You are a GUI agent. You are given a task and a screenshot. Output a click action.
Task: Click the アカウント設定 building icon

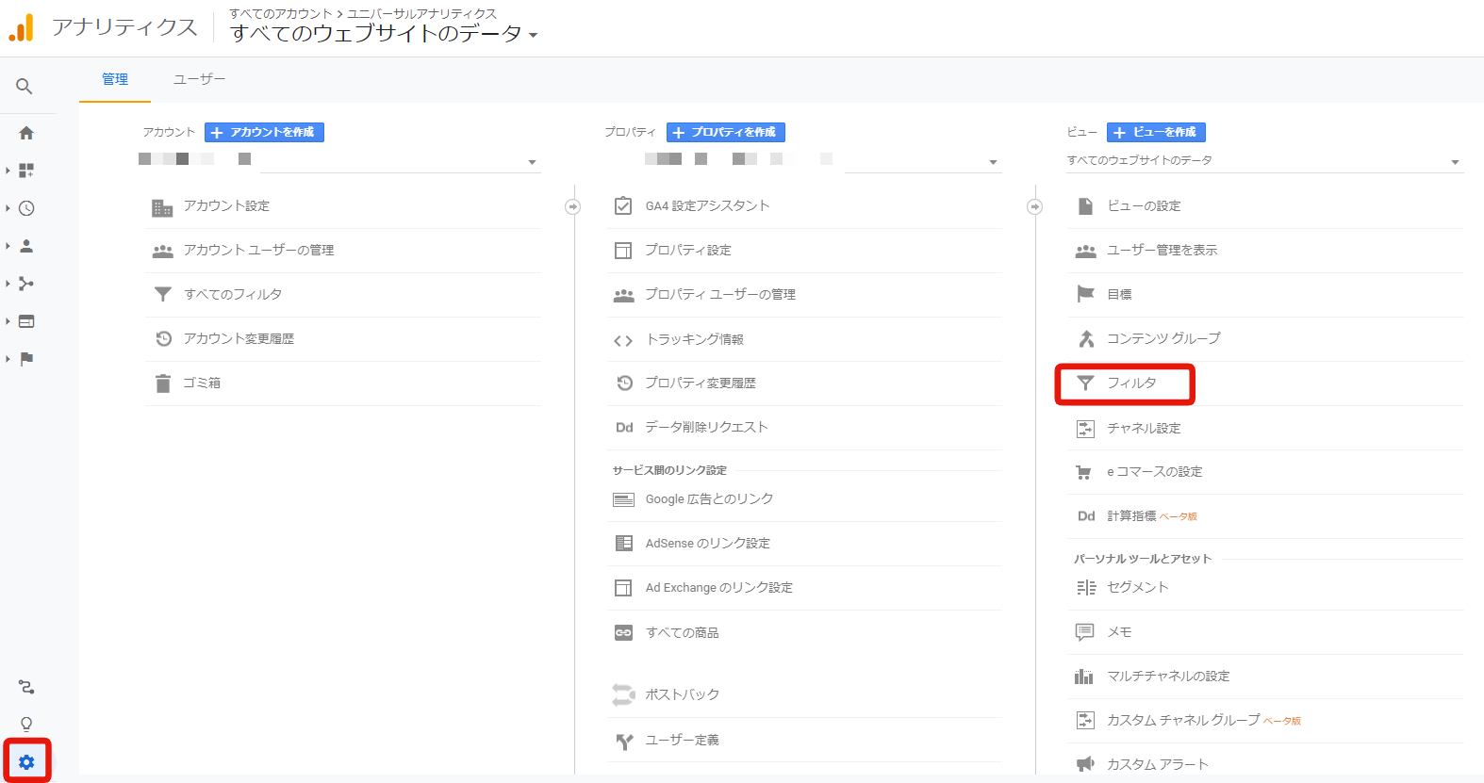pos(162,207)
